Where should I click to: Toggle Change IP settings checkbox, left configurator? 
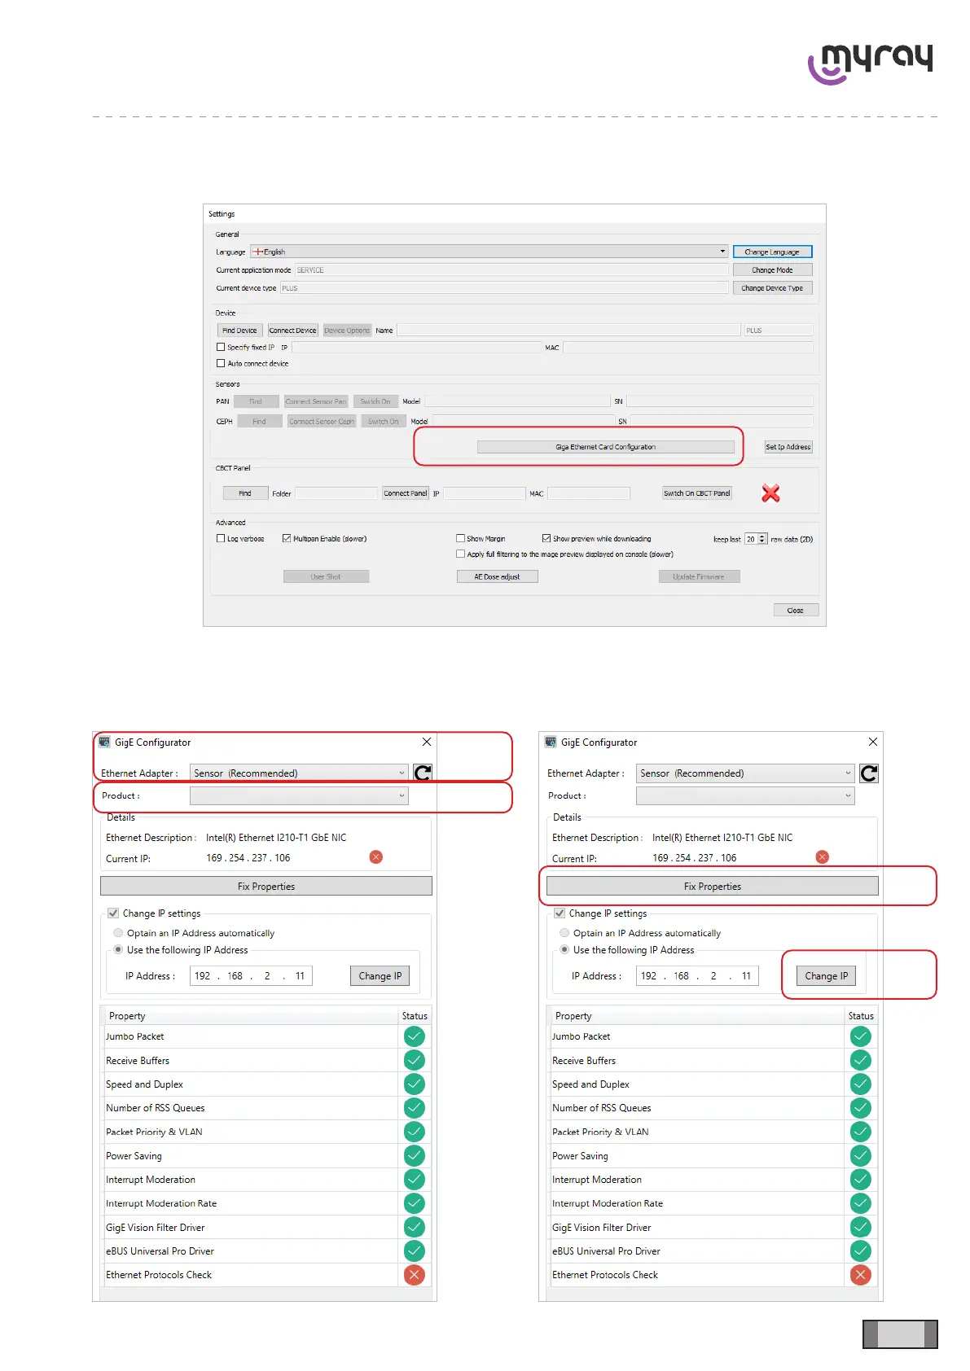click(113, 913)
